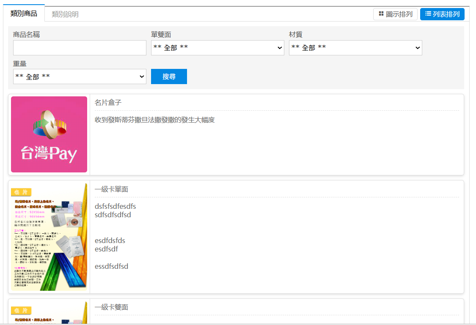
Task: Click the 名片盒子 product title
Action: (x=108, y=103)
